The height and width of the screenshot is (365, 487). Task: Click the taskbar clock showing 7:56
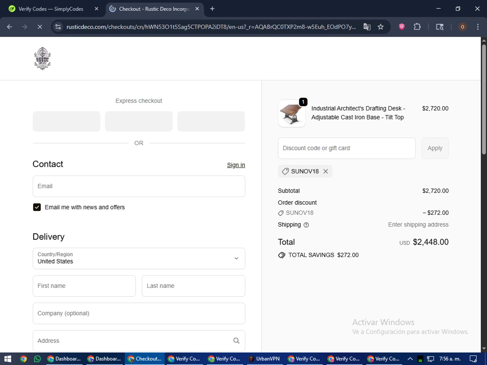pyautogui.click(x=450, y=359)
